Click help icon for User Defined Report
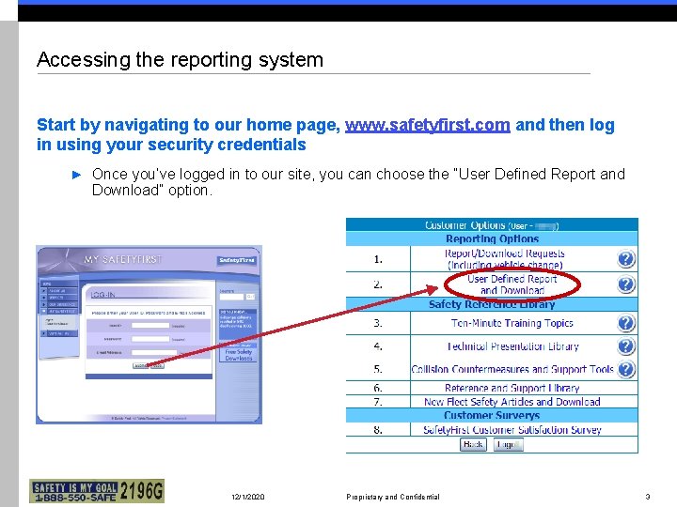Image resolution: width=677 pixels, height=507 pixels. pyautogui.click(x=626, y=284)
